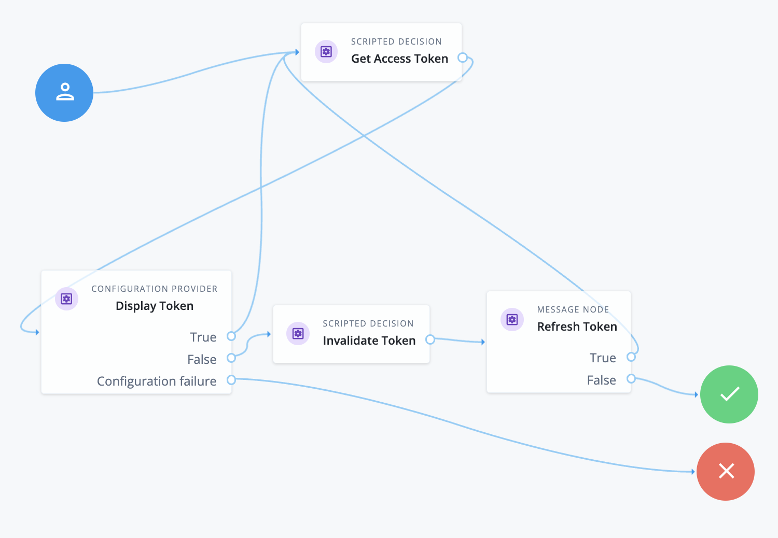
Task: Click the output connector of Invalidate Token
Action: click(x=430, y=340)
